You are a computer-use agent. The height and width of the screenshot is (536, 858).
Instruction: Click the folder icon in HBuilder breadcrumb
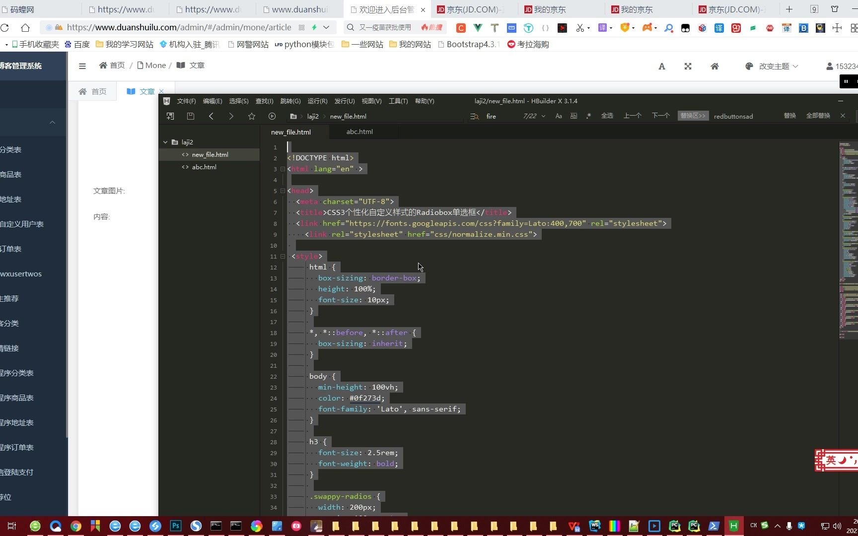point(293,116)
